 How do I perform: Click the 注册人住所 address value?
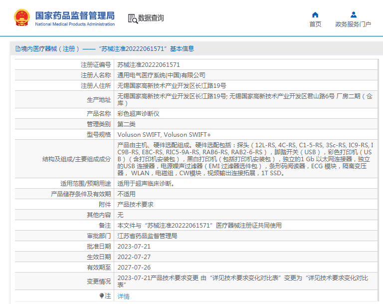172,86
